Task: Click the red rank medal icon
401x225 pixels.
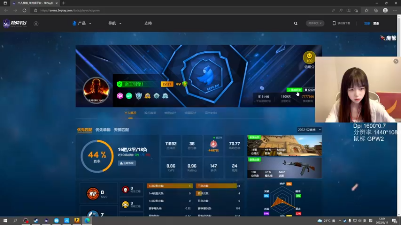Action: (x=214, y=144)
